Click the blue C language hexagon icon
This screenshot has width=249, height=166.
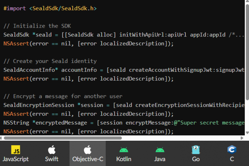click(x=231, y=150)
